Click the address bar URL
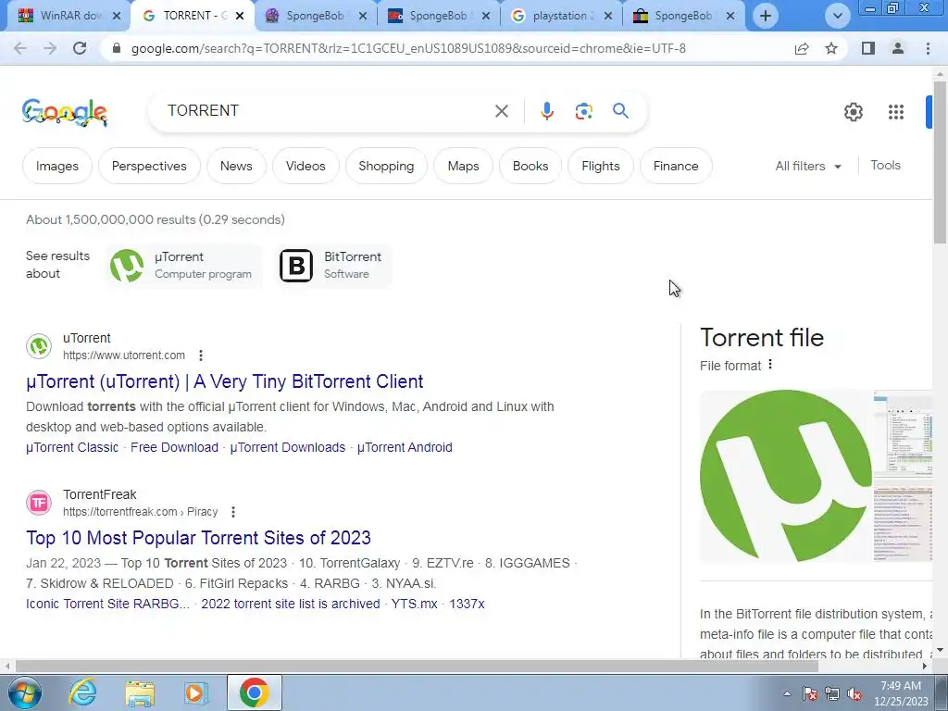 pos(408,48)
